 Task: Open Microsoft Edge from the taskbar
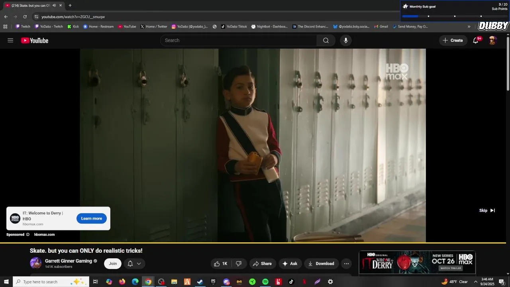[x=135, y=282]
